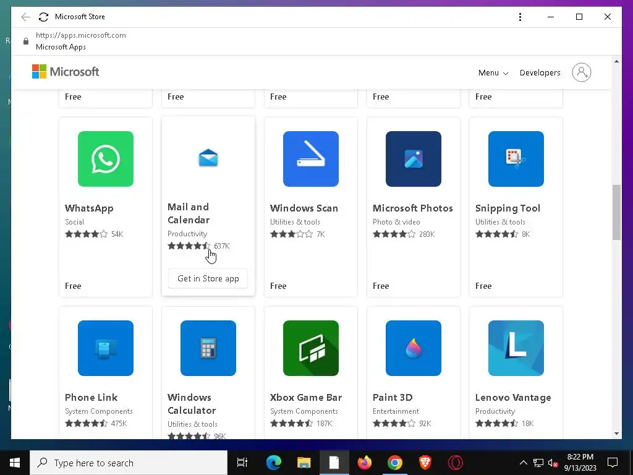Click the Microsoft logo
633x475 pixels.
tap(66, 72)
